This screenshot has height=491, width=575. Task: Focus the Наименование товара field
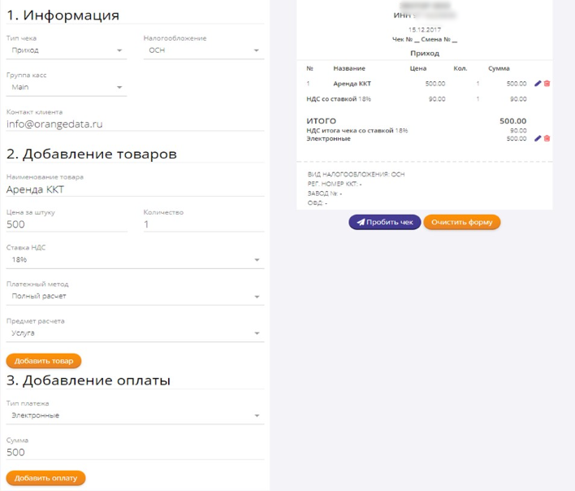pyautogui.click(x=135, y=189)
